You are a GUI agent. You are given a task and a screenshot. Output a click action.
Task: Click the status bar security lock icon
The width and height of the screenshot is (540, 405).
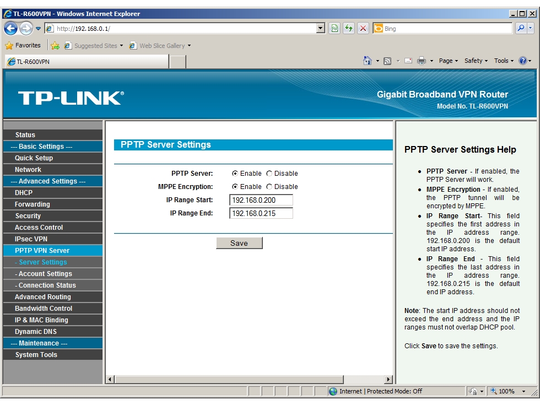[x=473, y=392]
